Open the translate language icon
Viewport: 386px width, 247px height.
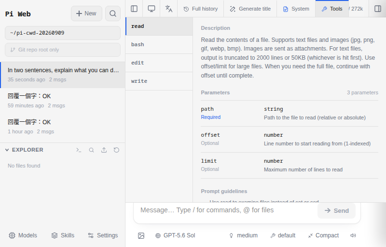(168, 9)
